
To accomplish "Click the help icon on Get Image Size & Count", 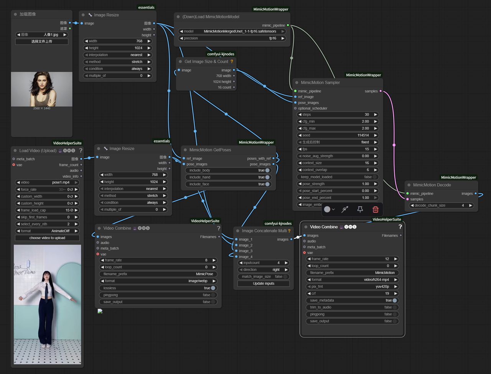I will [x=232, y=61].
